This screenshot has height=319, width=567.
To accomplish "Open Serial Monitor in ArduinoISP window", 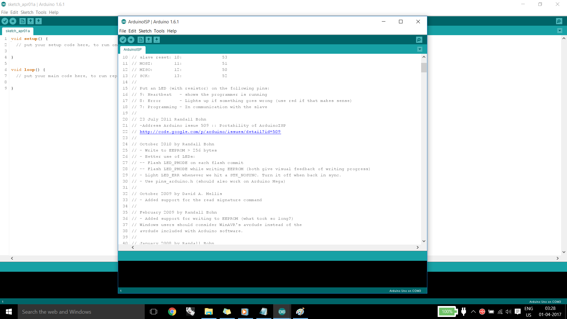I will [x=419, y=40].
